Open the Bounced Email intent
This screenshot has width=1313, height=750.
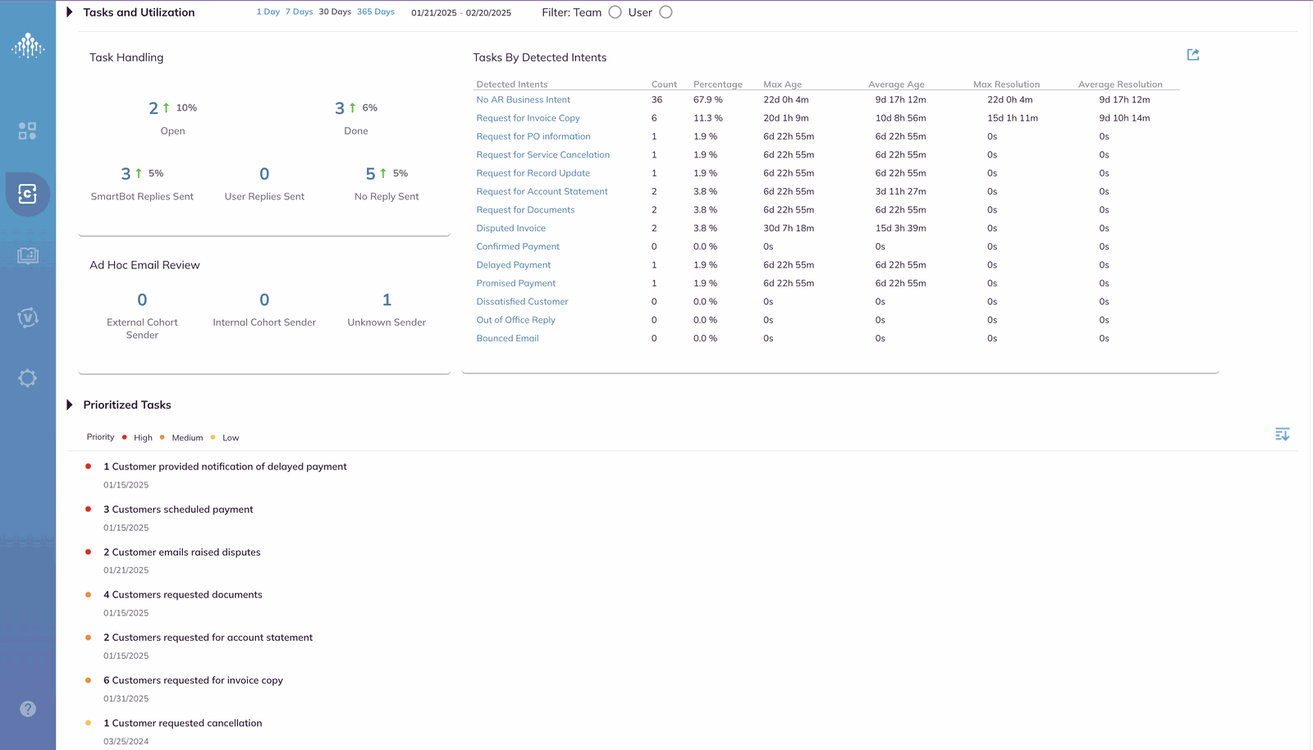pyautogui.click(x=508, y=338)
